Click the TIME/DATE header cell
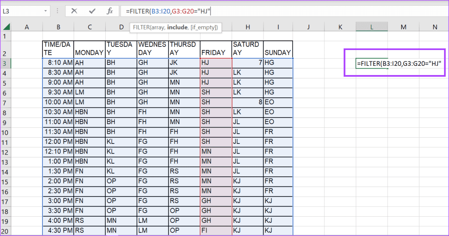449x236 pixels. click(58, 48)
